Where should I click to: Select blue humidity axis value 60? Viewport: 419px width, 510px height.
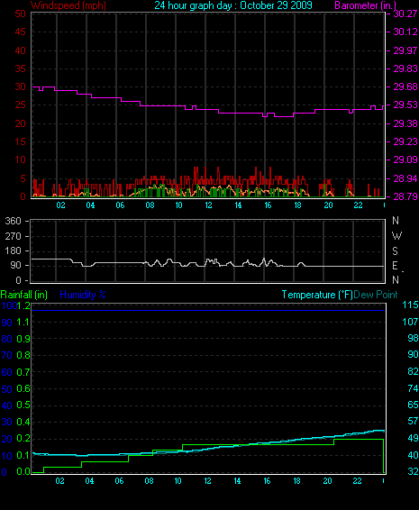click(6, 372)
